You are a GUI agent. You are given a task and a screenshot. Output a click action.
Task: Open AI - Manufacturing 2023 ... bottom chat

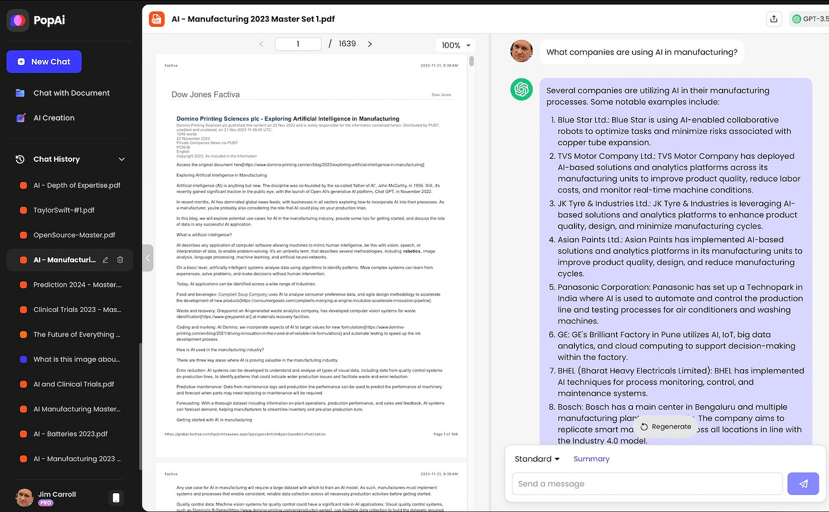pyautogui.click(x=77, y=458)
